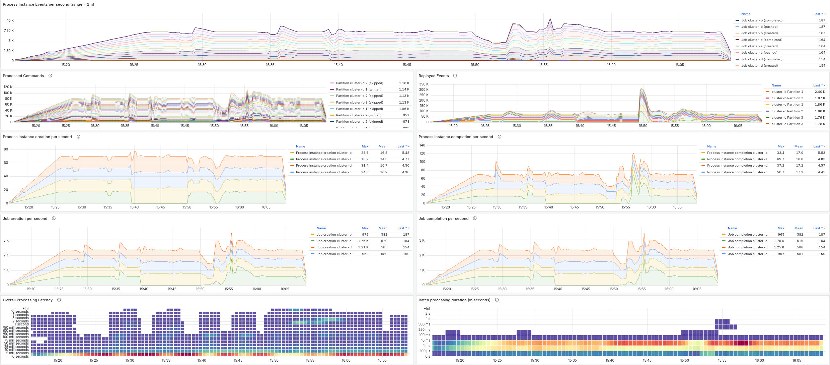The image size is (830, 365).
Task: Sort Process instance creation legend by Max
Action: pyautogui.click(x=365, y=146)
